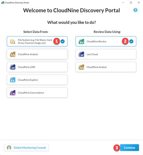143x155 pixels.
Task: Minimize the Discovery Portal window
Action: (123, 3)
